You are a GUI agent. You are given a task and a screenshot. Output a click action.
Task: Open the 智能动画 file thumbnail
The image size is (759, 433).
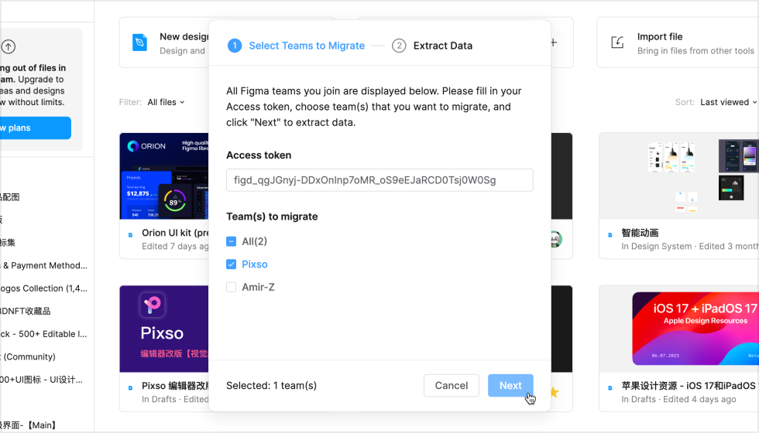click(678, 176)
